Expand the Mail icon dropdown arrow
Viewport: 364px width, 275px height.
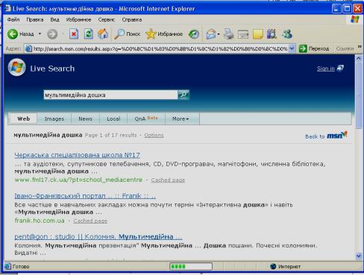coord(219,34)
